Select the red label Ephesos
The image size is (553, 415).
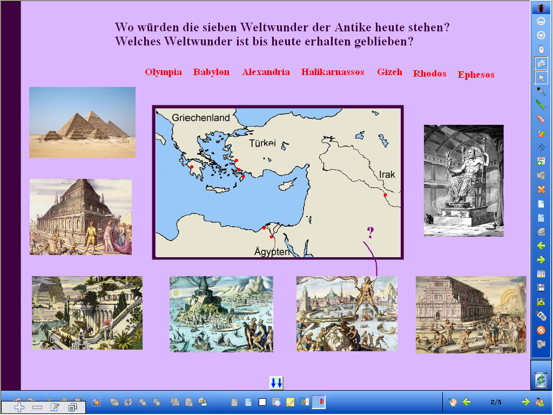click(476, 75)
